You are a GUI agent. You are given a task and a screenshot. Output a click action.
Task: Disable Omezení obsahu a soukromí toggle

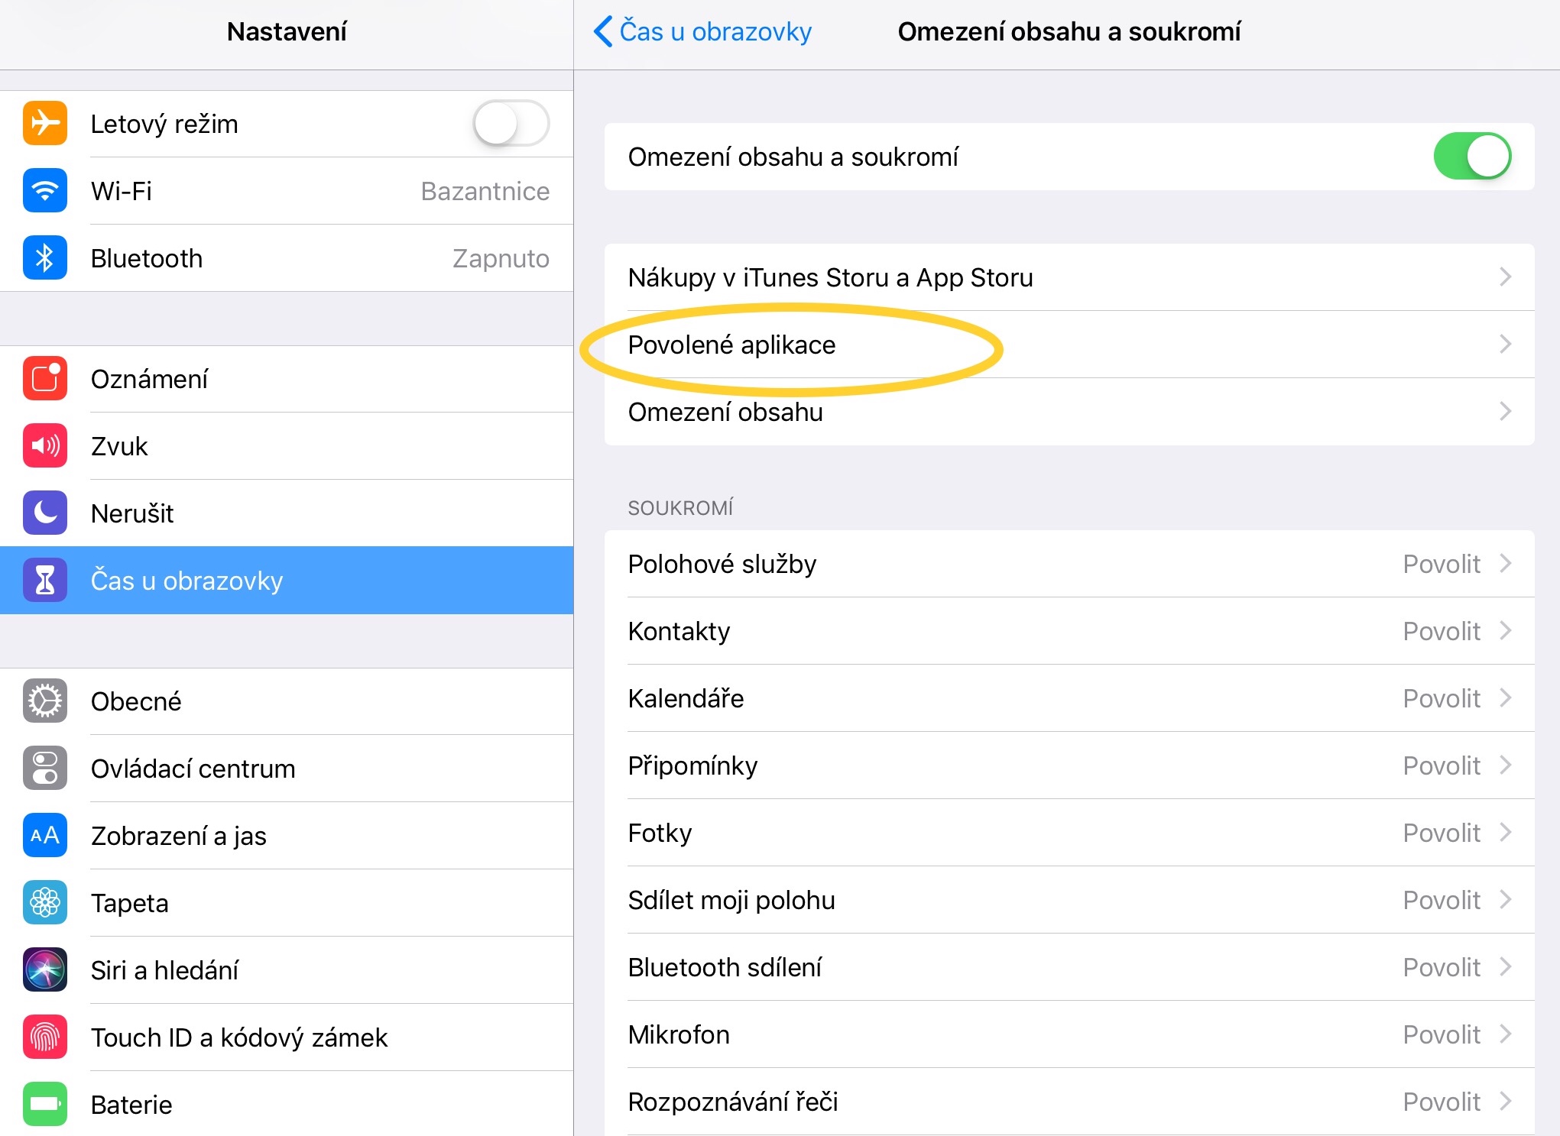point(1471,156)
